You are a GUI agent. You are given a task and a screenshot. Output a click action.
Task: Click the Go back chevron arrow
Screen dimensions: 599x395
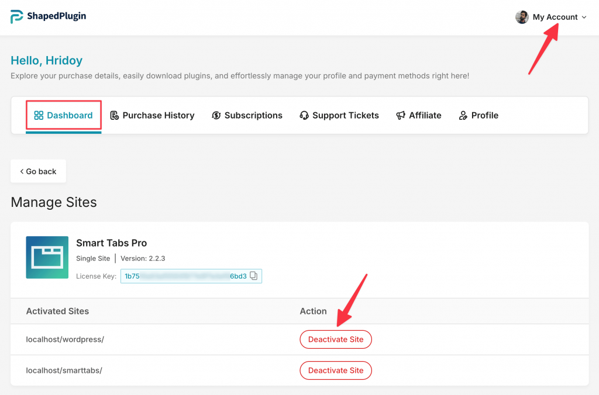(22, 171)
